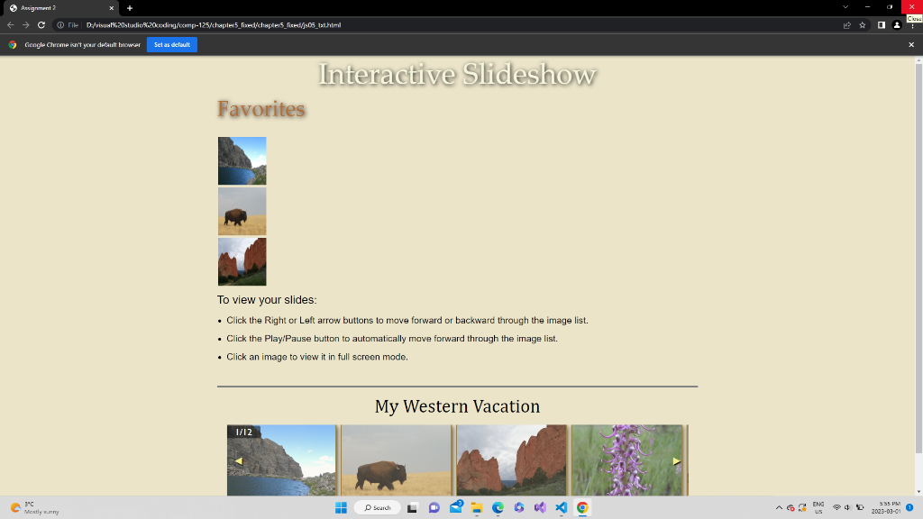The height and width of the screenshot is (519, 923).
Task: Show hidden system tray icons
Action: 779,508
